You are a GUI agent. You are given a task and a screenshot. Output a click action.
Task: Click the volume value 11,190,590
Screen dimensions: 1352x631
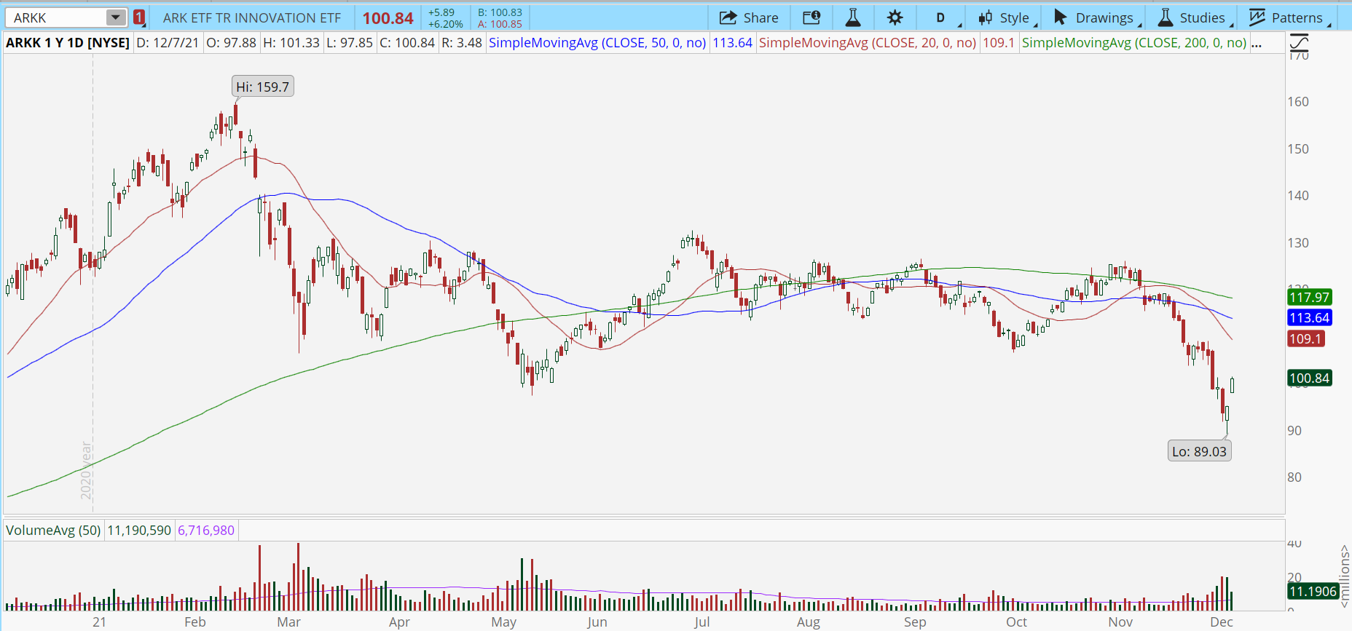click(139, 531)
